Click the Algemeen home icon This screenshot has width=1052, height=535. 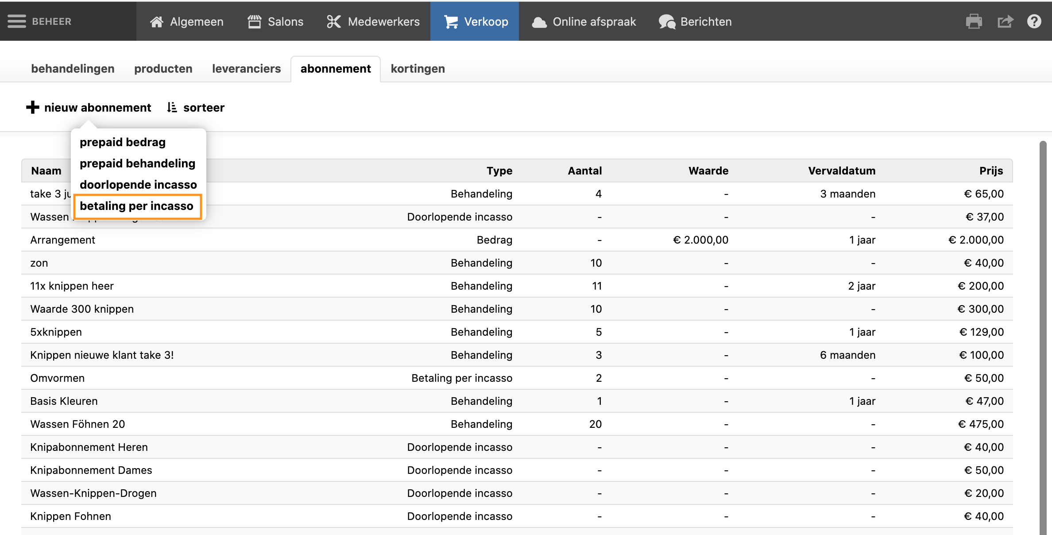click(157, 22)
